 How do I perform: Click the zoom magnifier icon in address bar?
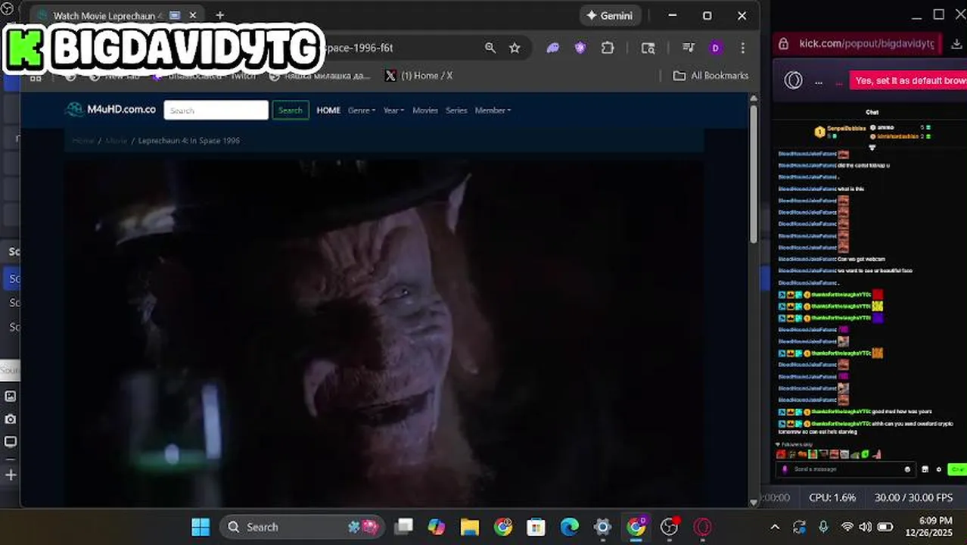pyautogui.click(x=490, y=48)
